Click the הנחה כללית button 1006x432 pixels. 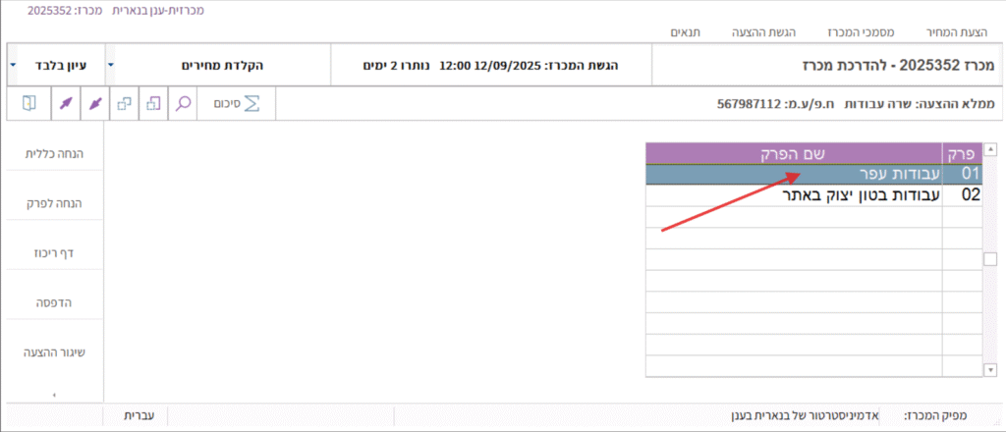(x=54, y=151)
